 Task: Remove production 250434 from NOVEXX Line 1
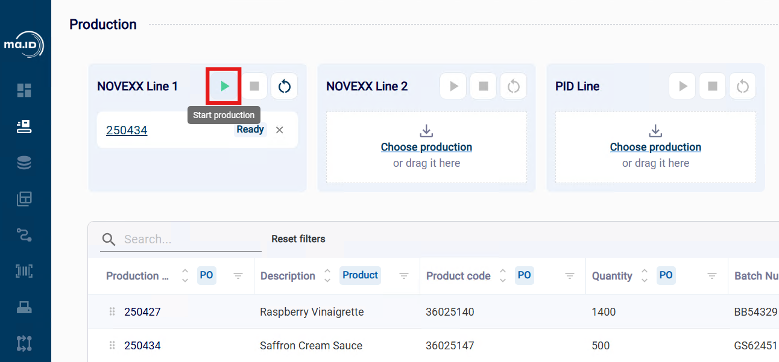click(279, 130)
